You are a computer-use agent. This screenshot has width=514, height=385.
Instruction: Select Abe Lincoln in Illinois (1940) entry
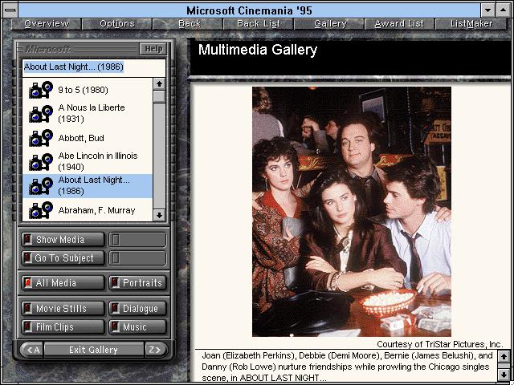click(88, 161)
